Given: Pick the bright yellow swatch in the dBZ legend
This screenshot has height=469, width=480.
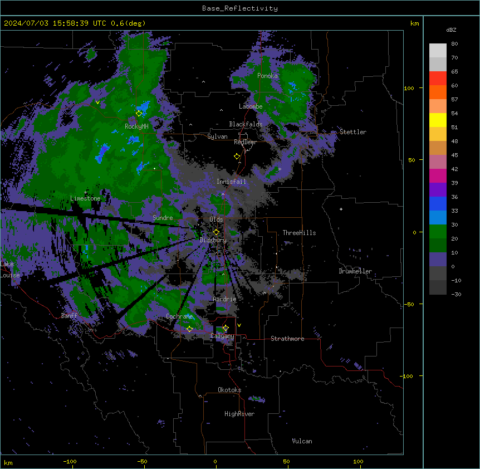Looking at the screenshot, I should click(x=438, y=120).
